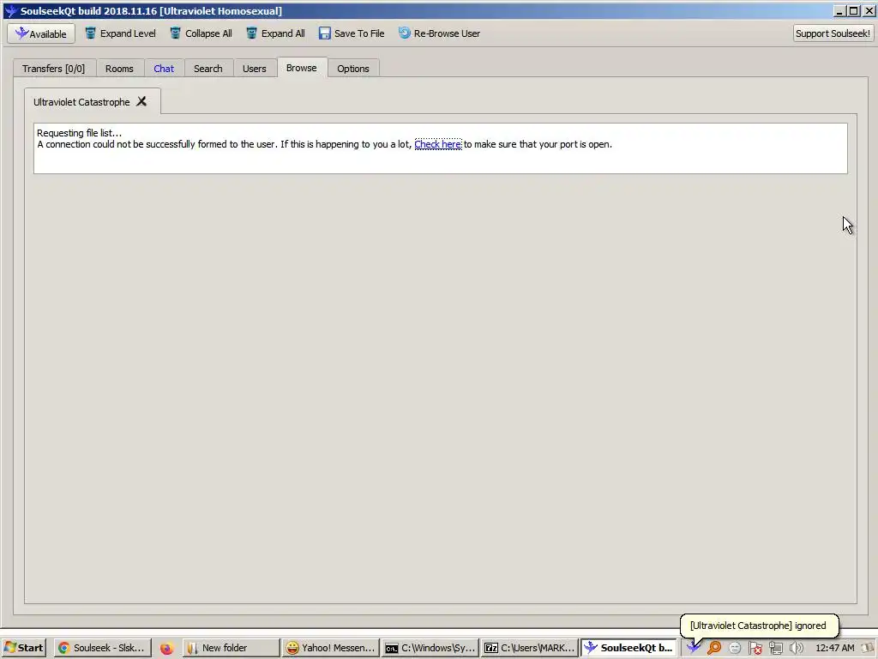This screenshot has height=659, width=878.
Task: Click the Expand All toolbar icon
Action: point(251,33)
